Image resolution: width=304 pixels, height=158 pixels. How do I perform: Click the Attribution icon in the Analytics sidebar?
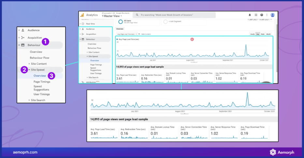(83, 82)
